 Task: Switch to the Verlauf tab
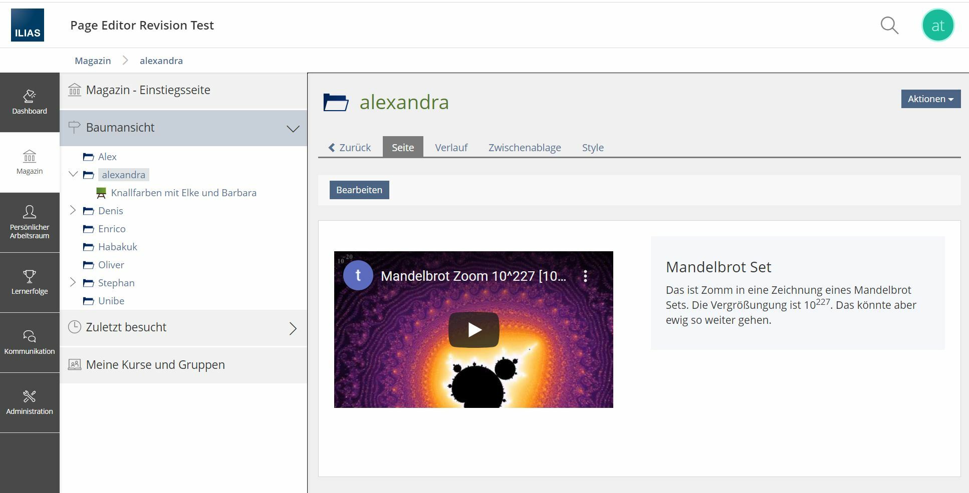pyautogui.click(x=451, y=148)
